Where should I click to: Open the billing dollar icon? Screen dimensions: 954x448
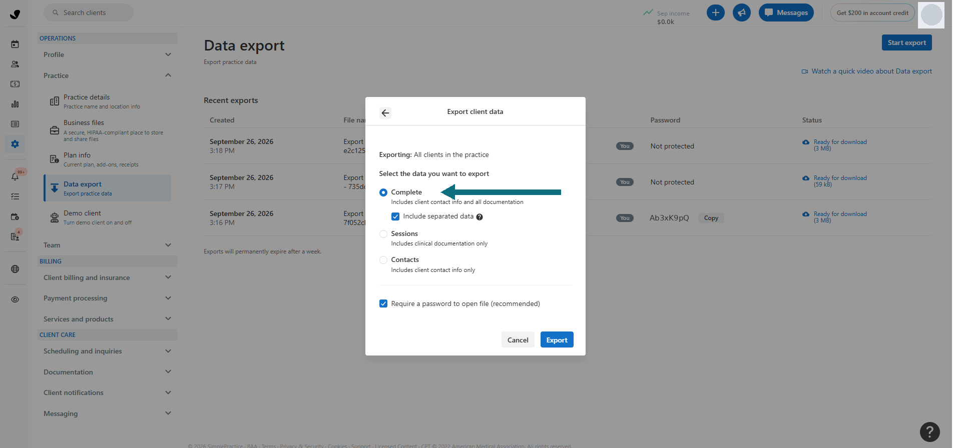coord(15,84)
